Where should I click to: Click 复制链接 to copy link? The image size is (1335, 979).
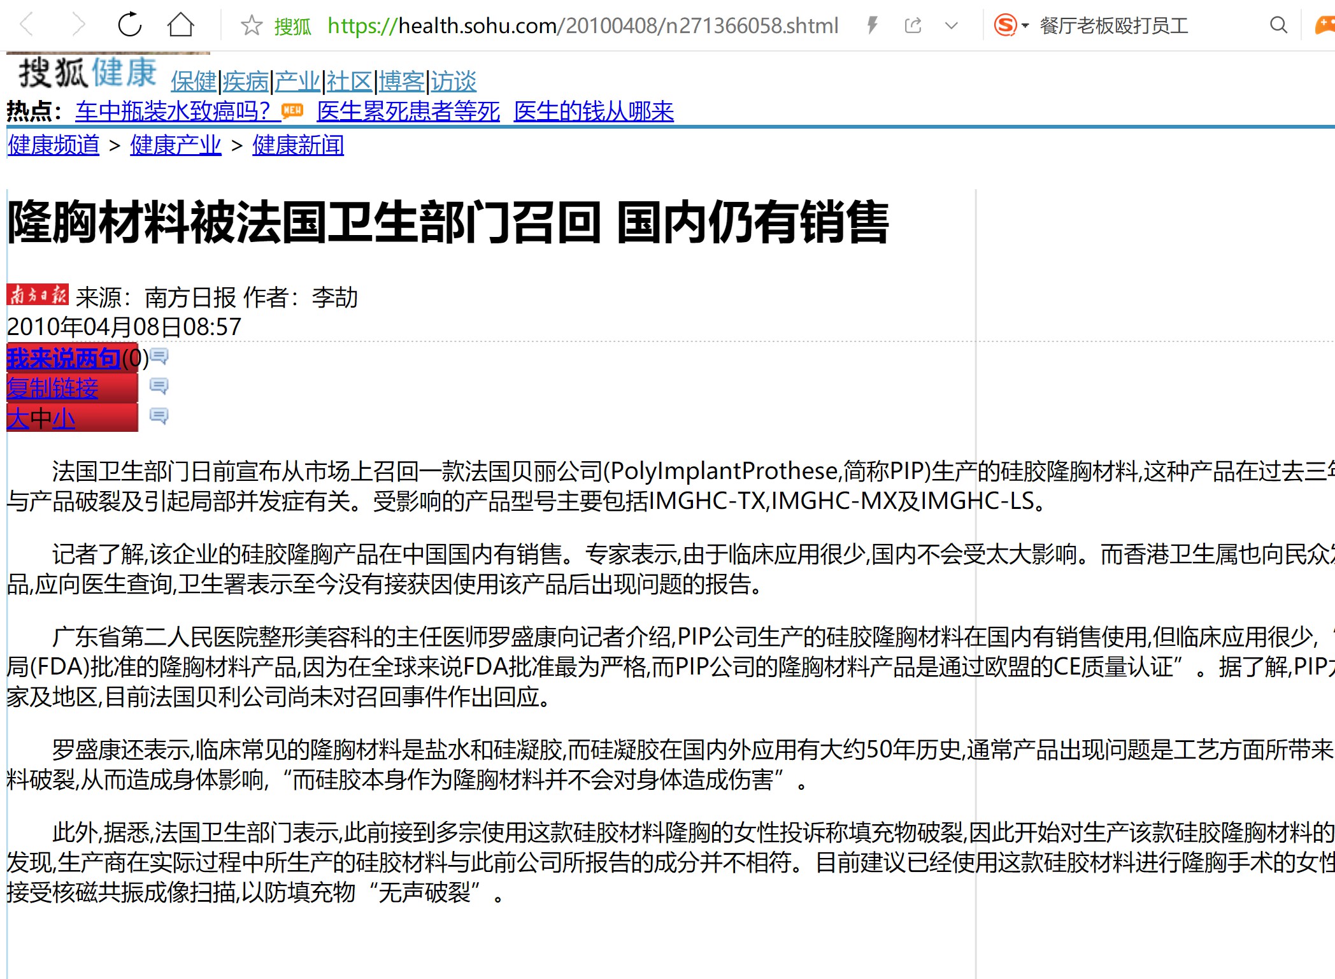click(x=53, y=388)
